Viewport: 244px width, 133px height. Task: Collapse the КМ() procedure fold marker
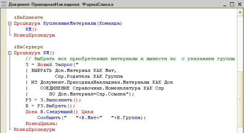(x=10, y=53)
